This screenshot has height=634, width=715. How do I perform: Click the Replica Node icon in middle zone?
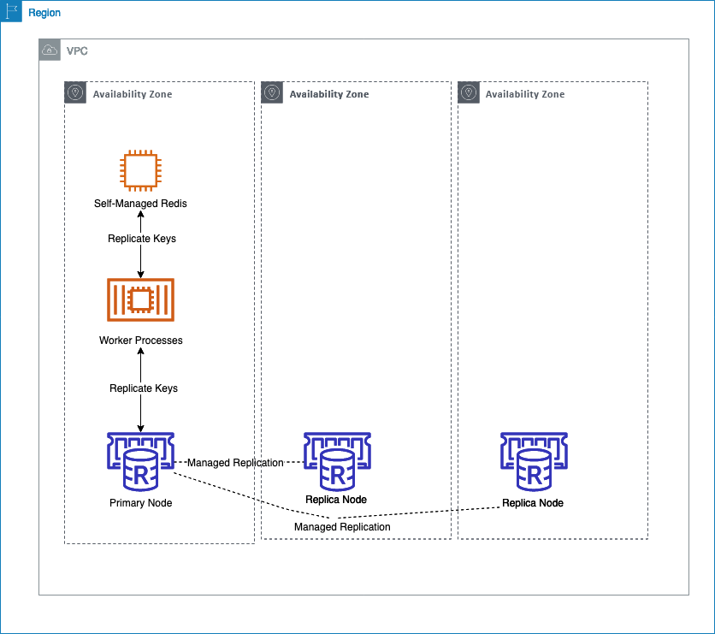click(x=338, y=461)
